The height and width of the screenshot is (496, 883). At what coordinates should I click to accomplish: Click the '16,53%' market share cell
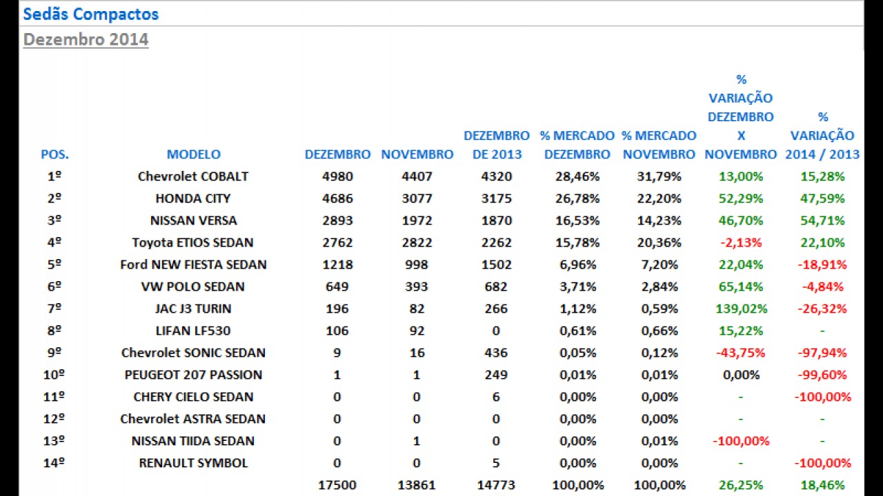pos(577,220)
